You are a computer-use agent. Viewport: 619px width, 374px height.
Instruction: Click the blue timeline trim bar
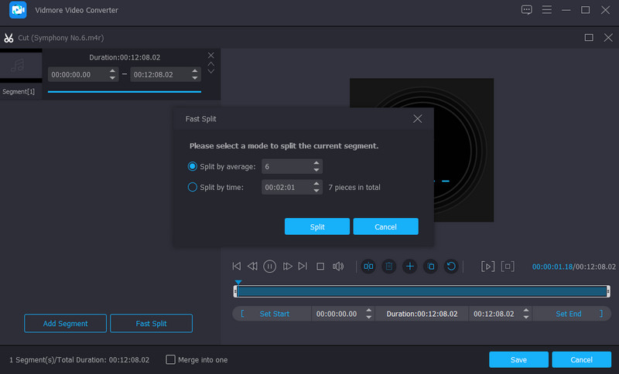tap(422, 291)
